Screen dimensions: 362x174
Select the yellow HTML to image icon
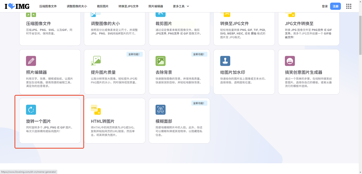96,110
